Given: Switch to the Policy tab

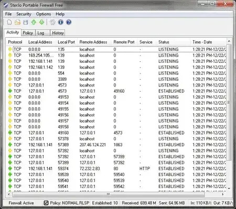Looking at the screenshot, I should click(x=28, y=33).
